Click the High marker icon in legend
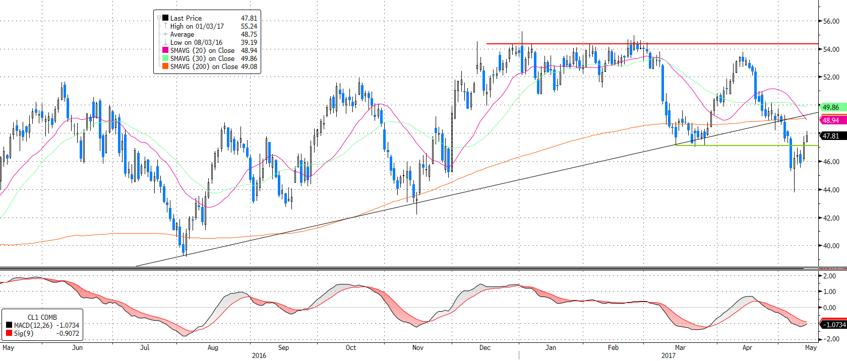 coord(165,26)
